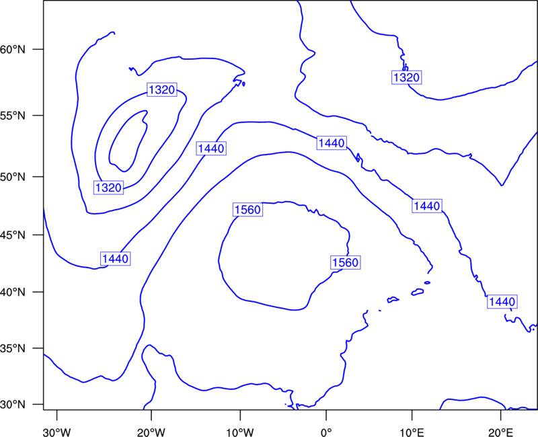Screen dimensions: 538x437
Task: Click the 30°W longitude axis label
Action: click(x=57, y=432)
